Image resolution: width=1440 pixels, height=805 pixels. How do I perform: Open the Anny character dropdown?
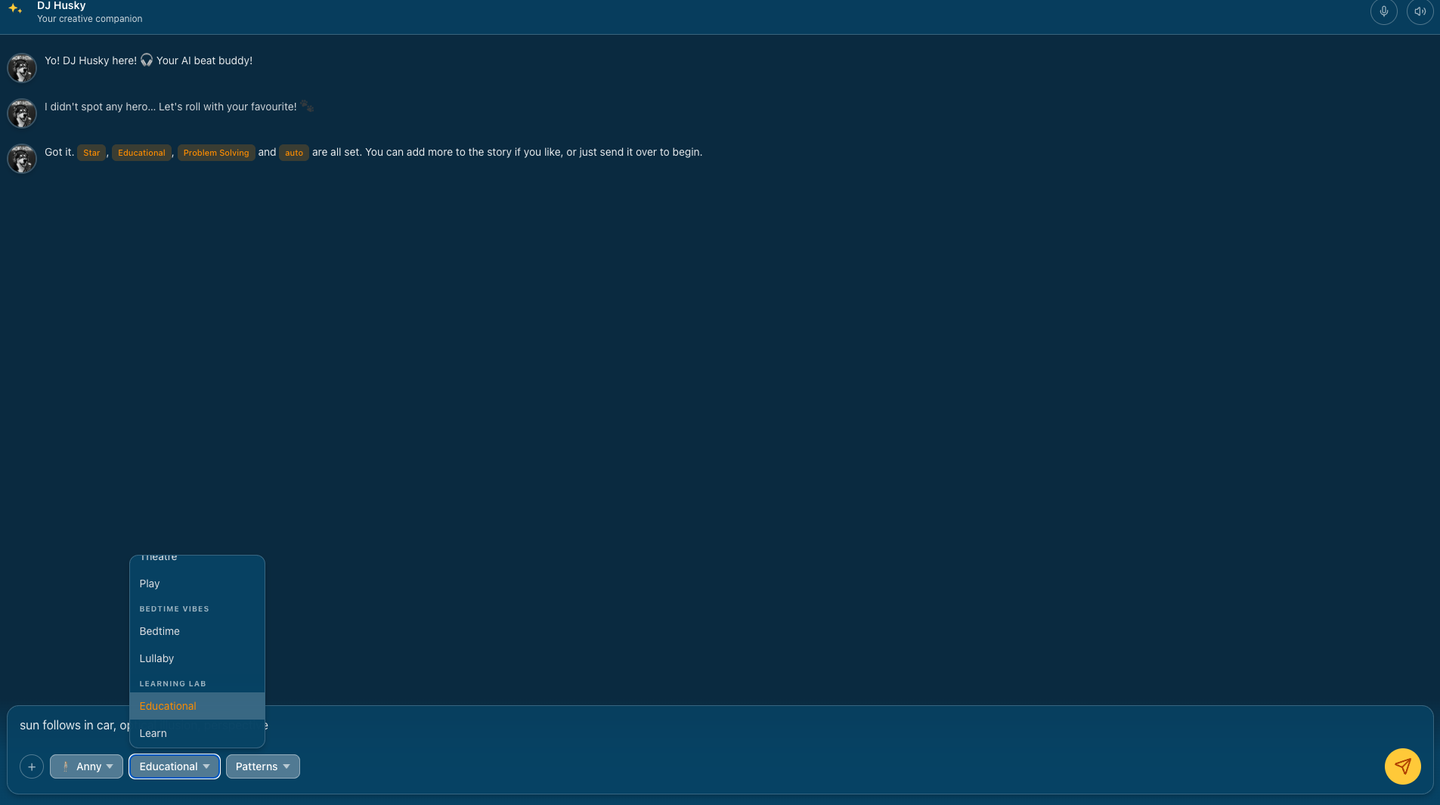[86, 766]
